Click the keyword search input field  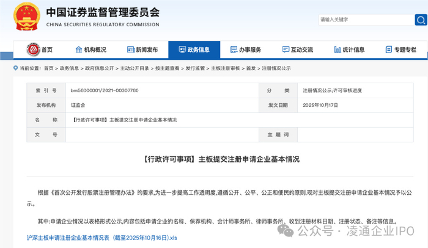366,20
